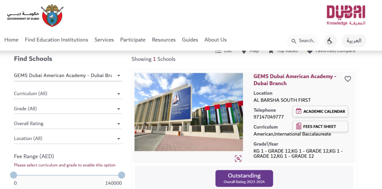
Task: Click the document icon in Fees Fact Sheet
Action: (298, 126)
